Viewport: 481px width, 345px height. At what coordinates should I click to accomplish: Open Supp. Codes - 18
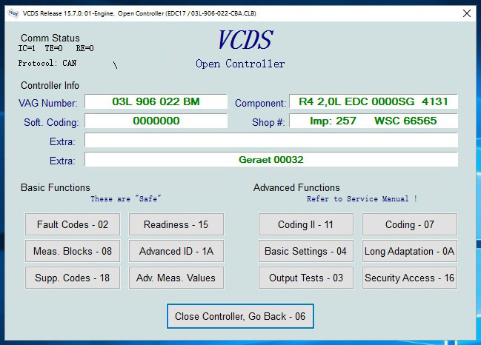(73, 278)
